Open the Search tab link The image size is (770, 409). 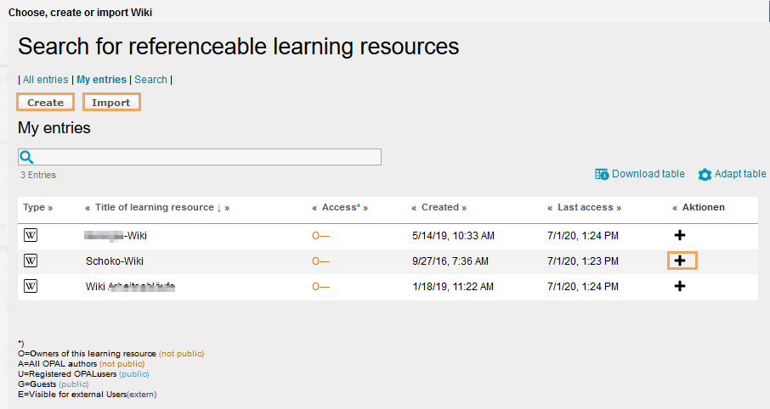coord(150,80)
